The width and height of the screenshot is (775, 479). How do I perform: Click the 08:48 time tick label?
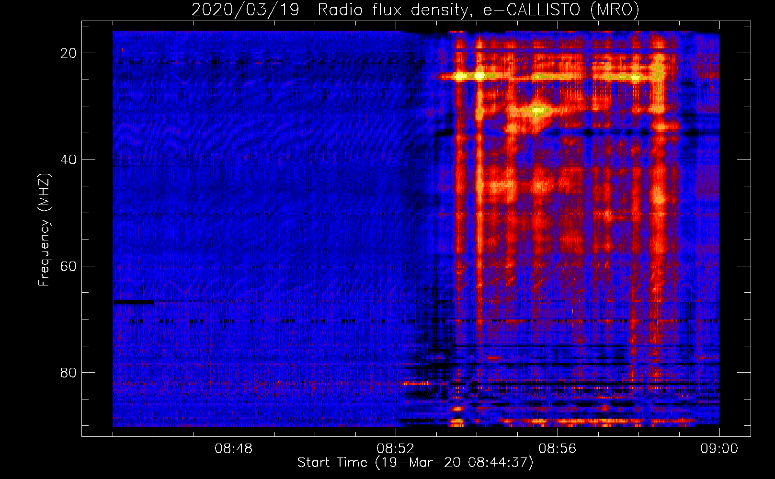tap(234, 449)
